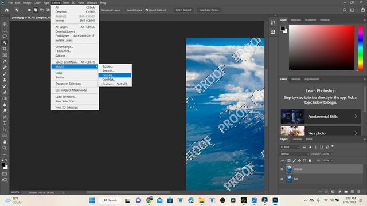This screenshot has height=206, width=367.
Task: Toggle lock transparent pixels
Action: coord(289,160)
